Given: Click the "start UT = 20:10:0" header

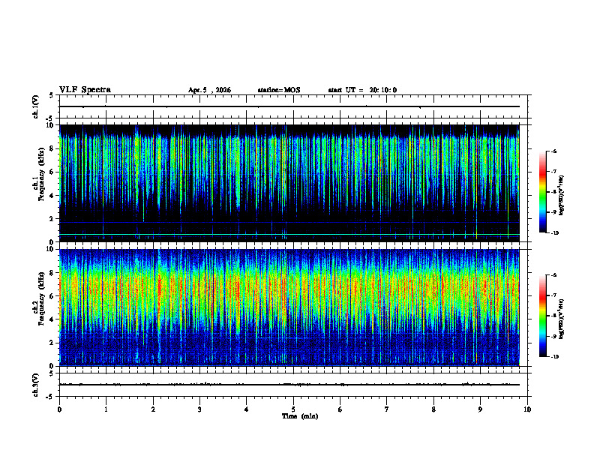Looking at the screenshot, I should pos(362,90).
